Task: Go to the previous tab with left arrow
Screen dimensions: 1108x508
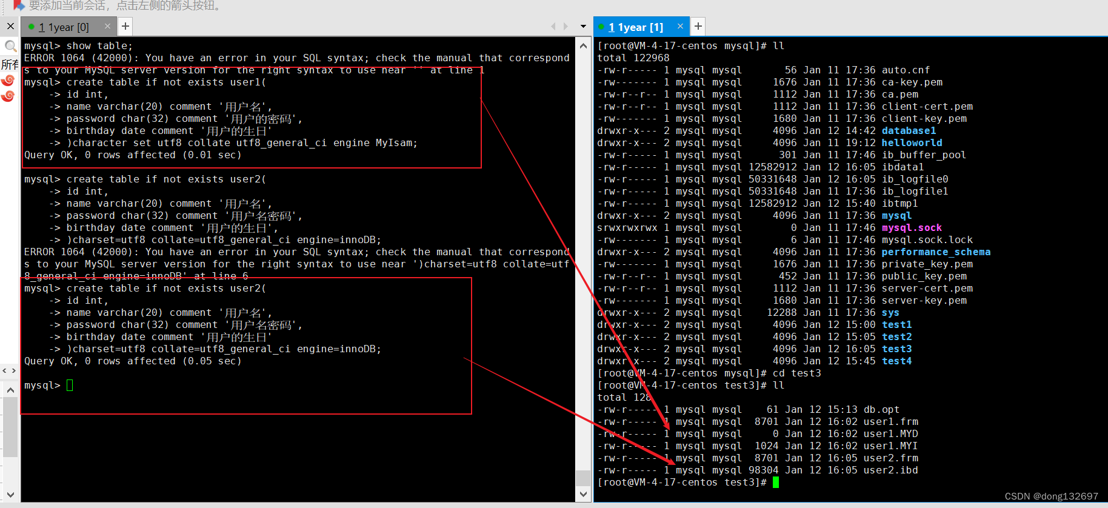Action: pos(553,26)
